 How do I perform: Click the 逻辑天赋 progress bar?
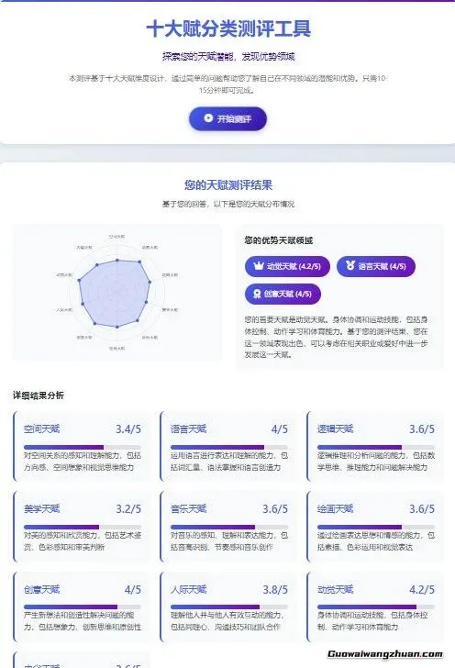coord(376,448)
